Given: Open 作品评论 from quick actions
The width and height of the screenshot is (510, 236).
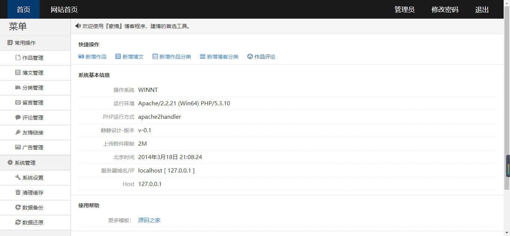Looking at the screenshot, I should 261,56.
